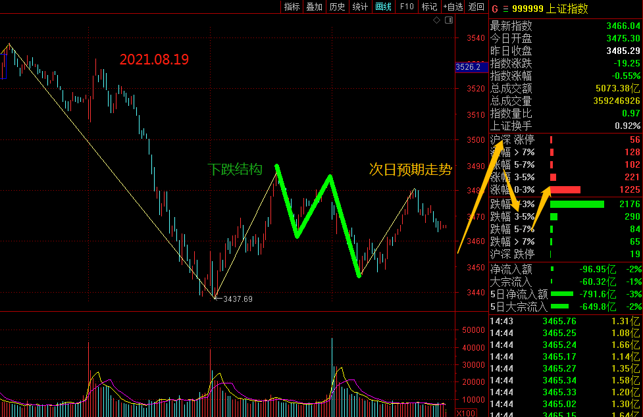Click the 叠加 overlay button
643x417 pixels.
[314, 7]
